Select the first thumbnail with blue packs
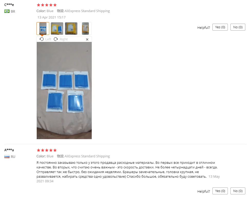This screenshot has height=199, width=252. pos(43,29)
